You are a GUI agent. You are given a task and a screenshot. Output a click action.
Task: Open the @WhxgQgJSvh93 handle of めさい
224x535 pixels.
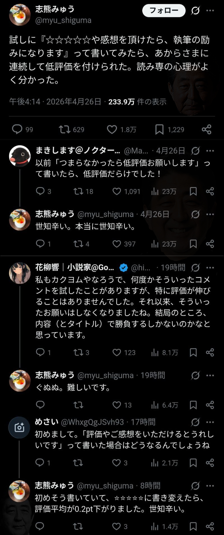(x=92, y=422)
